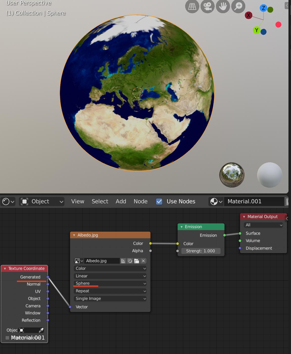Screen dimensions: 291x354
Task: Open the Single Image dropdown
Action: (110, 299)
